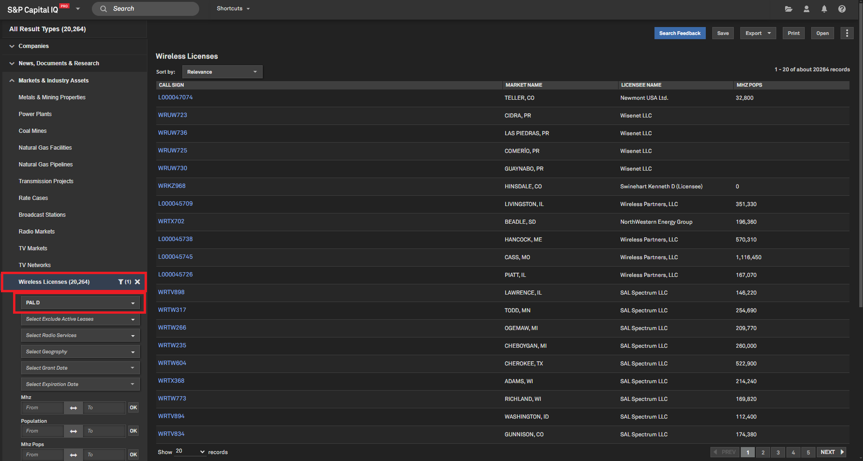Open the folder icon in top bar

click(x=788, y=9)
